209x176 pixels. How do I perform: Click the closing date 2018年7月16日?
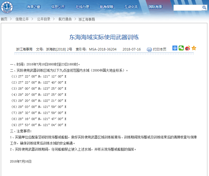pos(21,161)
